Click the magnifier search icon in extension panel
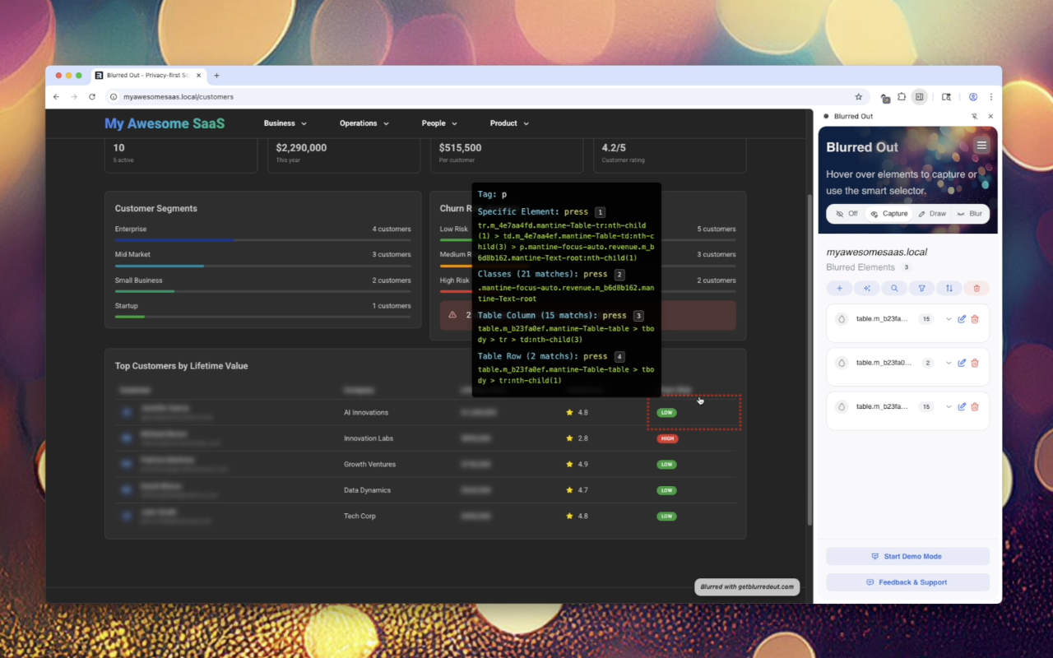The height and width of the screenshot is (658, 1053). [894, 289]
